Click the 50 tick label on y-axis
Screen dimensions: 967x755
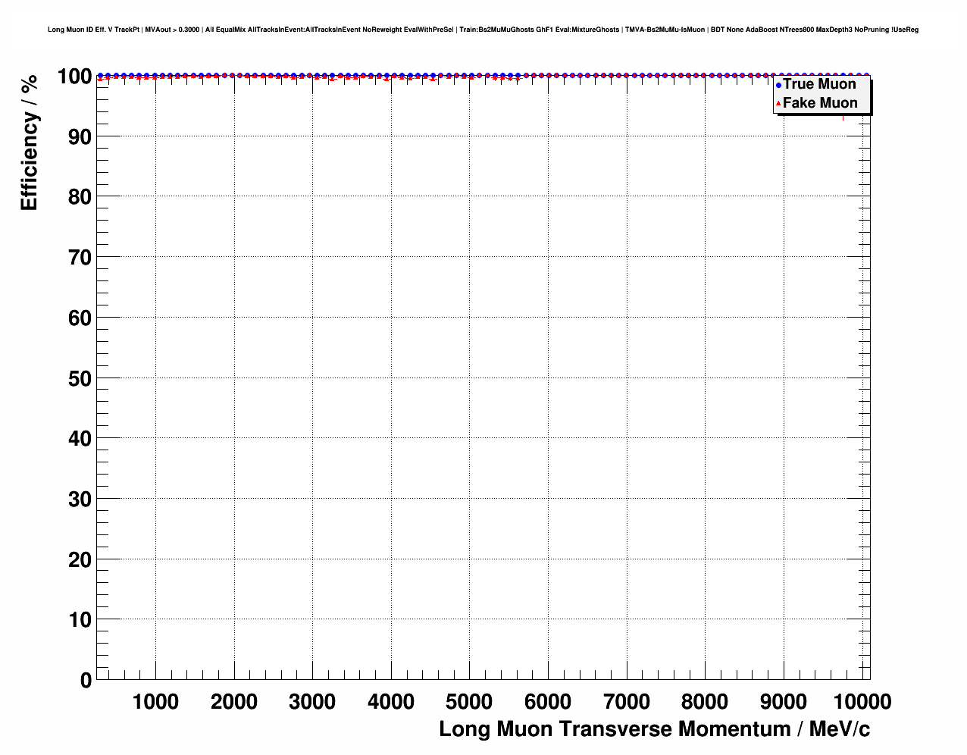[79, 378]
